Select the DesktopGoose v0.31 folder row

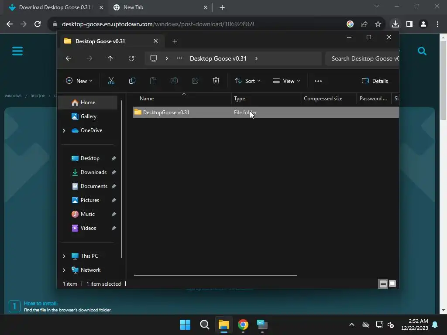266,113
